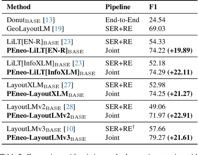
Task: Open citation [28] for LayoutLMv2
Action: (69, 107)
